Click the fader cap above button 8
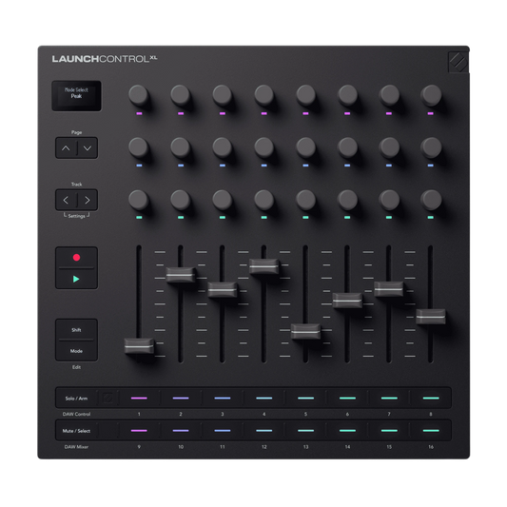 (431, 317)
